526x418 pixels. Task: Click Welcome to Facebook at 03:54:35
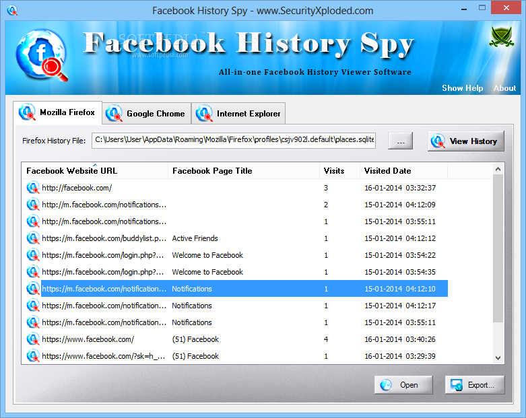click(x=207, y=272)
